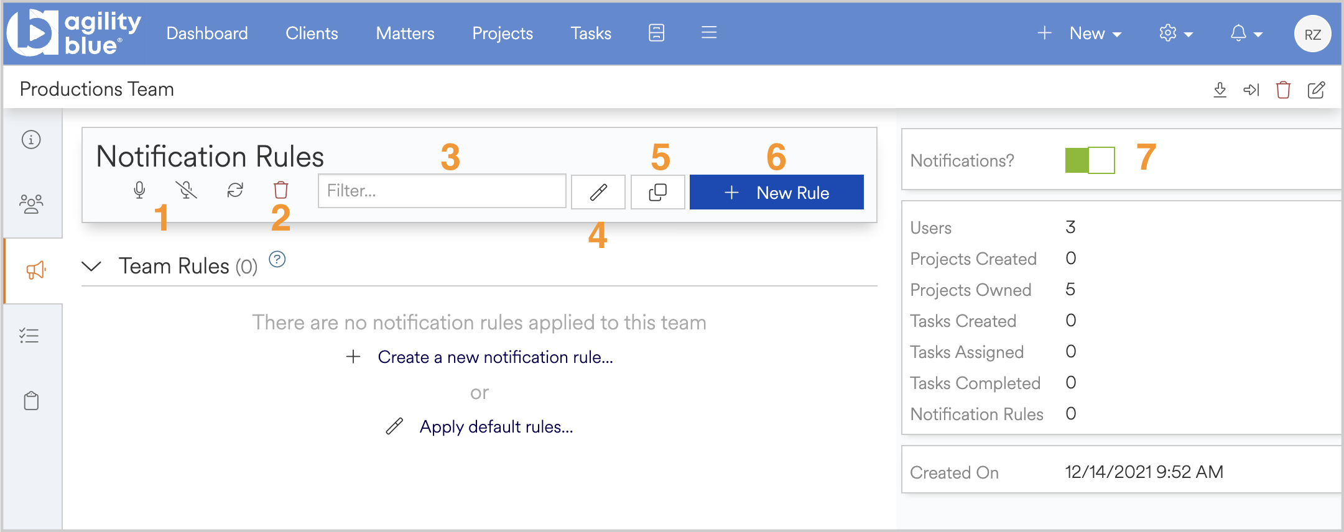Click the RZ user avatar
1344x532 pixels.
tap(1312, 34)
